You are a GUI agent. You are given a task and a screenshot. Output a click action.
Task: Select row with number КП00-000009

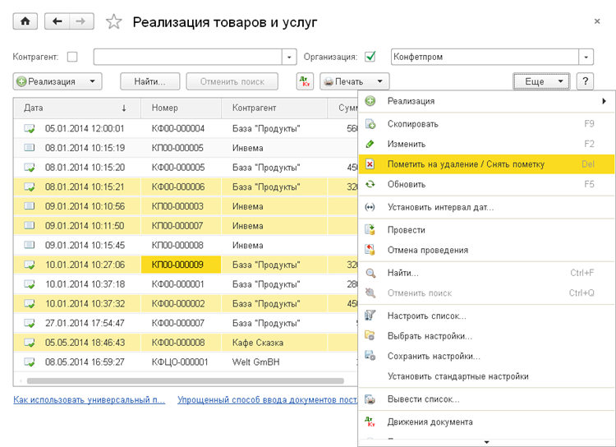click(181, 265)
